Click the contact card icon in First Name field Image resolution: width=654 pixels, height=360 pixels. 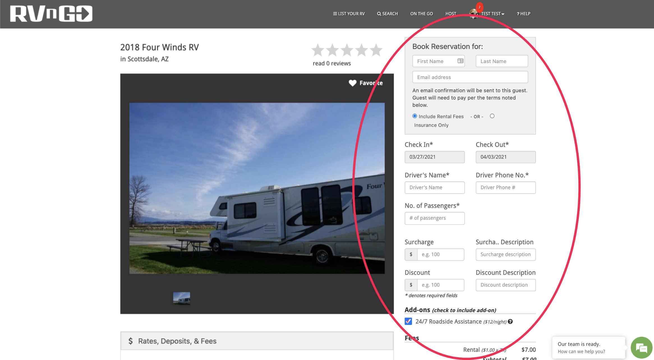pos(460,61)
